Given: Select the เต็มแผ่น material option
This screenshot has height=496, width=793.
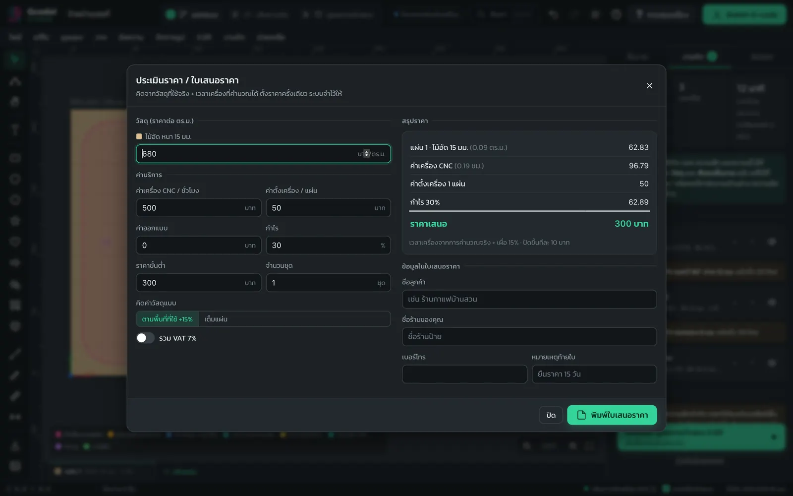Looking at the screenshot, I should coord(216,319).
